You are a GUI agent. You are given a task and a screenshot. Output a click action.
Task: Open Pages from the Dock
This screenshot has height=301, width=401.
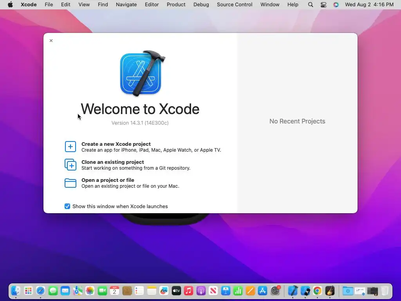(x=250, y=291)
